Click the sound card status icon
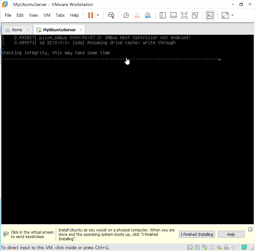 pyautogui.click(x=219, y=248)
